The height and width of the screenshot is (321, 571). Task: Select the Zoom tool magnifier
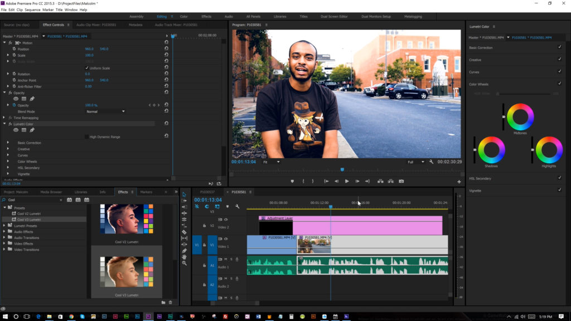[184, 263]
